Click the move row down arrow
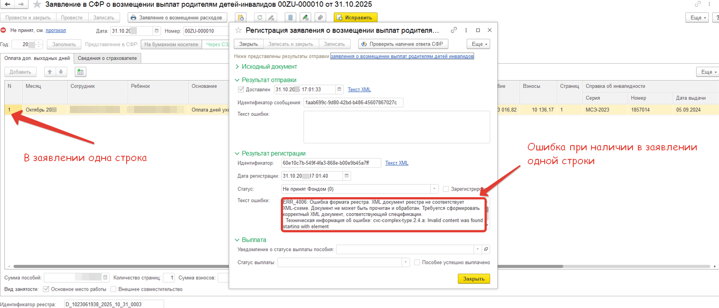The width and height of the screenshot is (719, 308). click(x=61, y=72)
